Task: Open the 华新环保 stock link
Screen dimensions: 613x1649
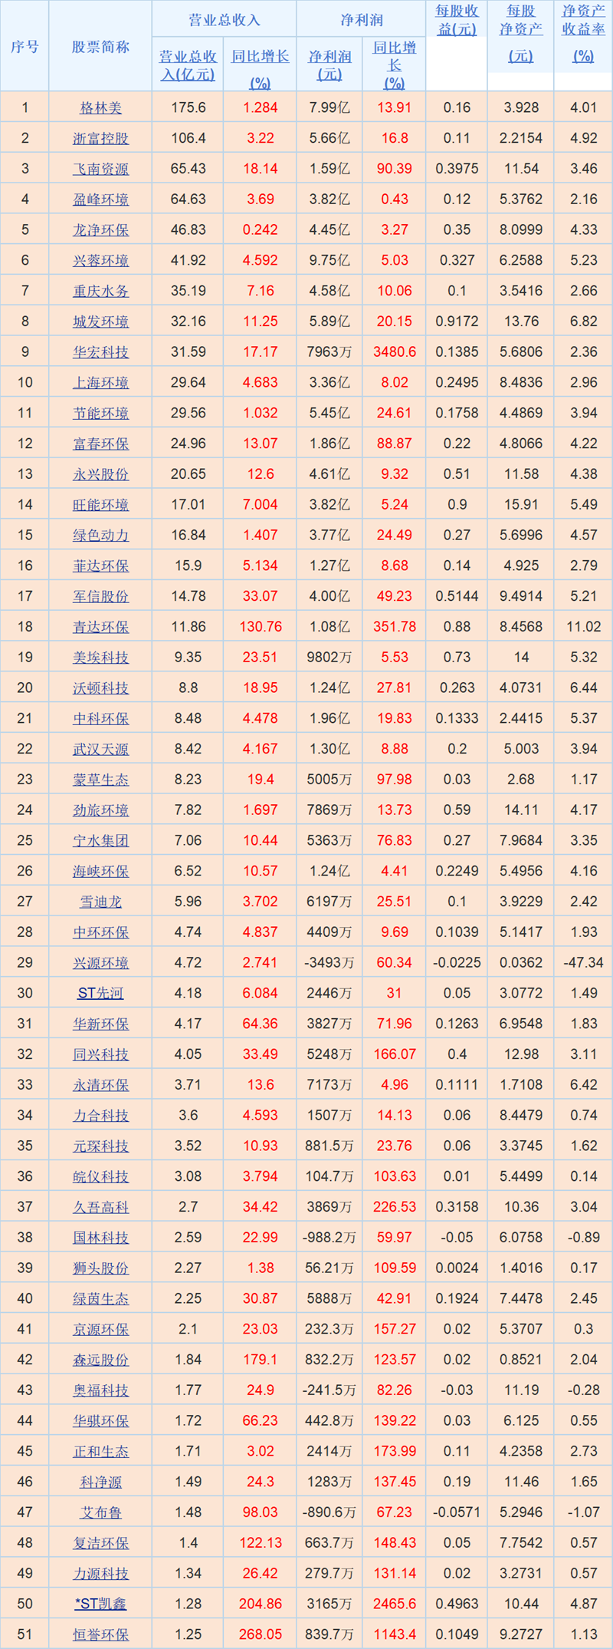Action: (100, 1024)
